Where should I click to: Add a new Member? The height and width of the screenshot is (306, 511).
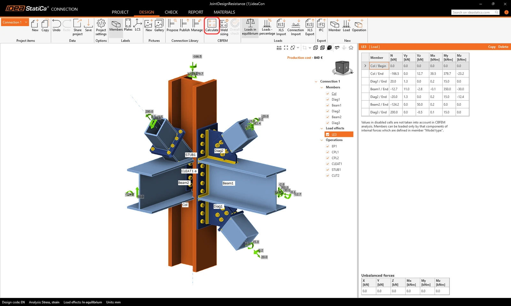pyautogui.click(x=334, y=26)
